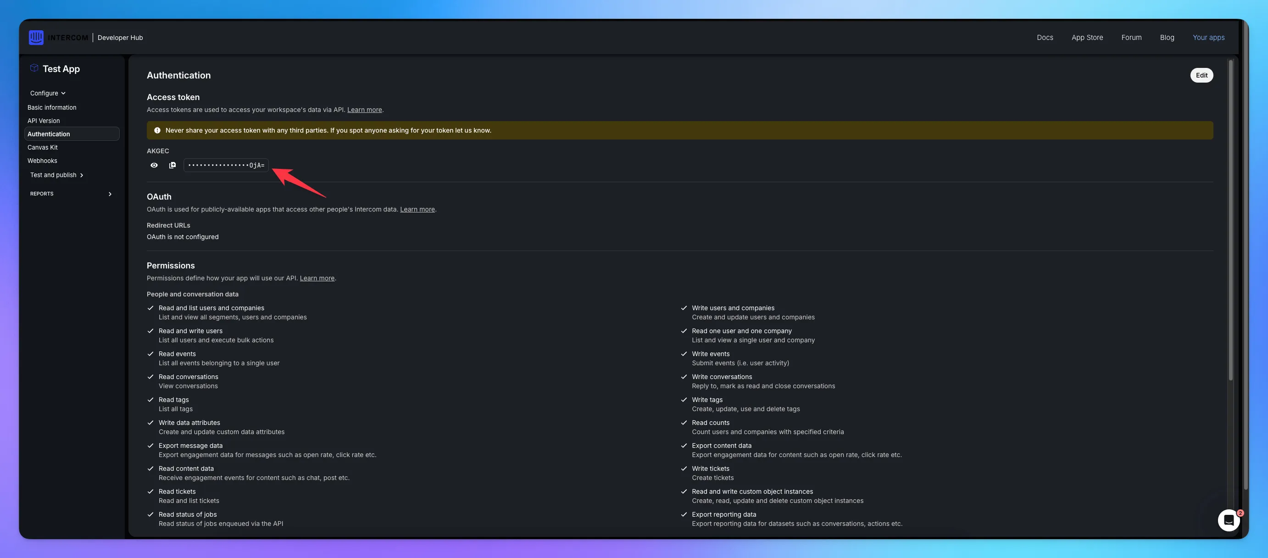
Task: Click the Test App name heading
Action: tap(61, 69)
